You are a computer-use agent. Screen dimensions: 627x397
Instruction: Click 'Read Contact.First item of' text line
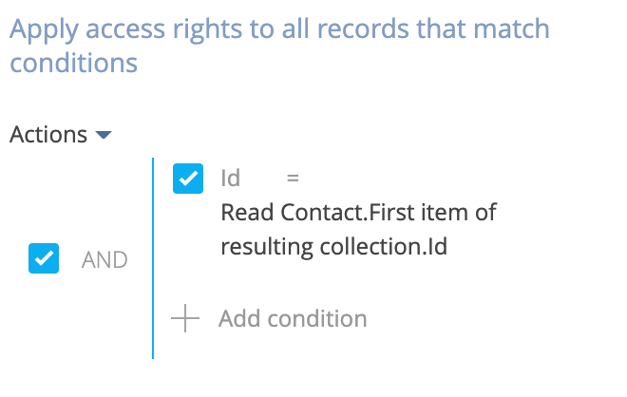pos(358,212)
